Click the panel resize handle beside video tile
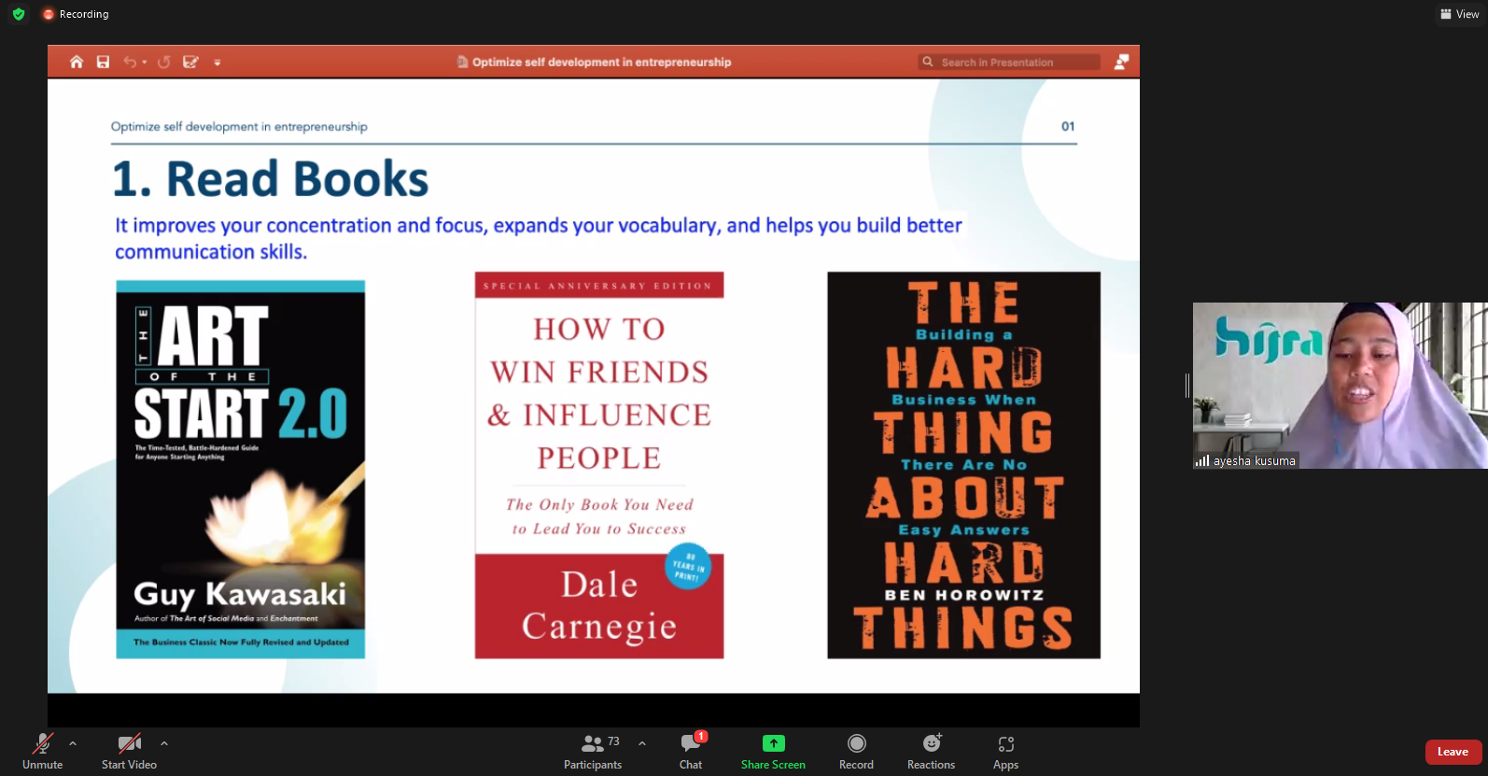Screen dimensions: 1488x776 1186,385
